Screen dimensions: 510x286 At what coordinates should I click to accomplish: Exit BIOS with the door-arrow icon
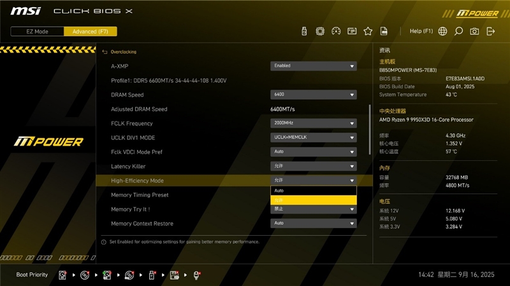point(490,31)
